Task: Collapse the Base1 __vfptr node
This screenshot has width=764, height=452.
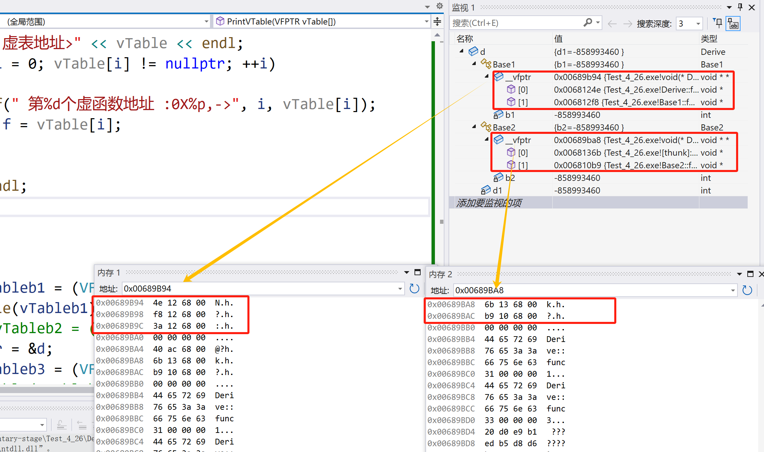Action: [x=487, y=76]
